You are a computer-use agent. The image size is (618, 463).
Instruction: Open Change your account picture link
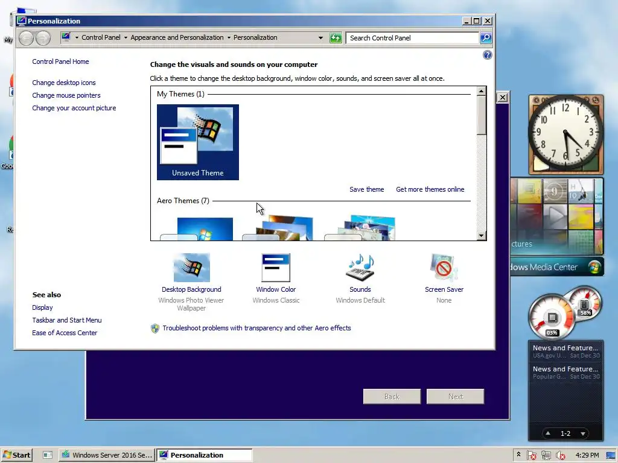[x=74, y=108]
